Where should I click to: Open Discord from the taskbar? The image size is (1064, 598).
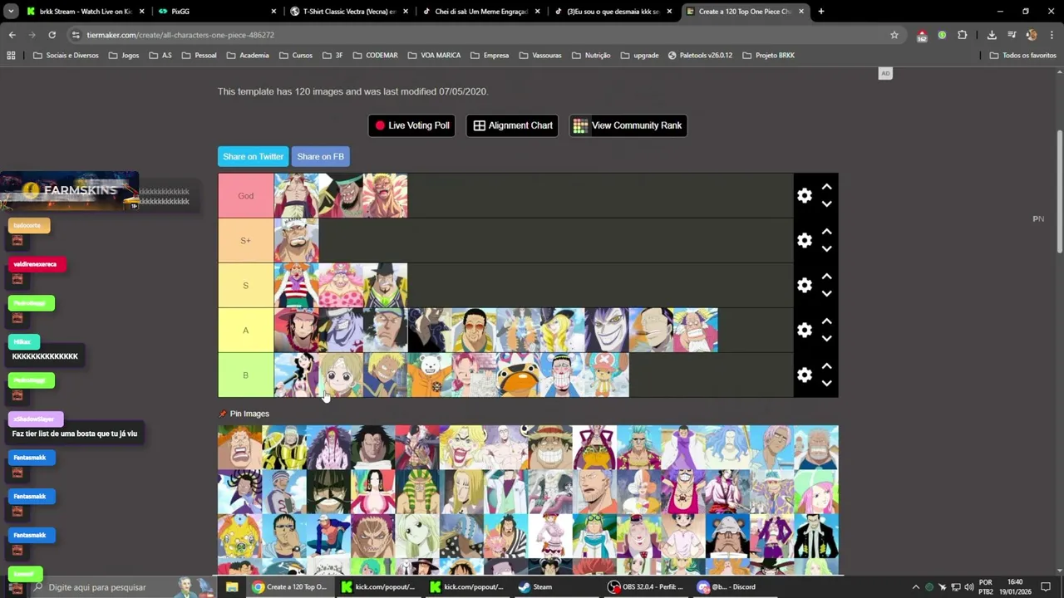[x=727, y=587]
